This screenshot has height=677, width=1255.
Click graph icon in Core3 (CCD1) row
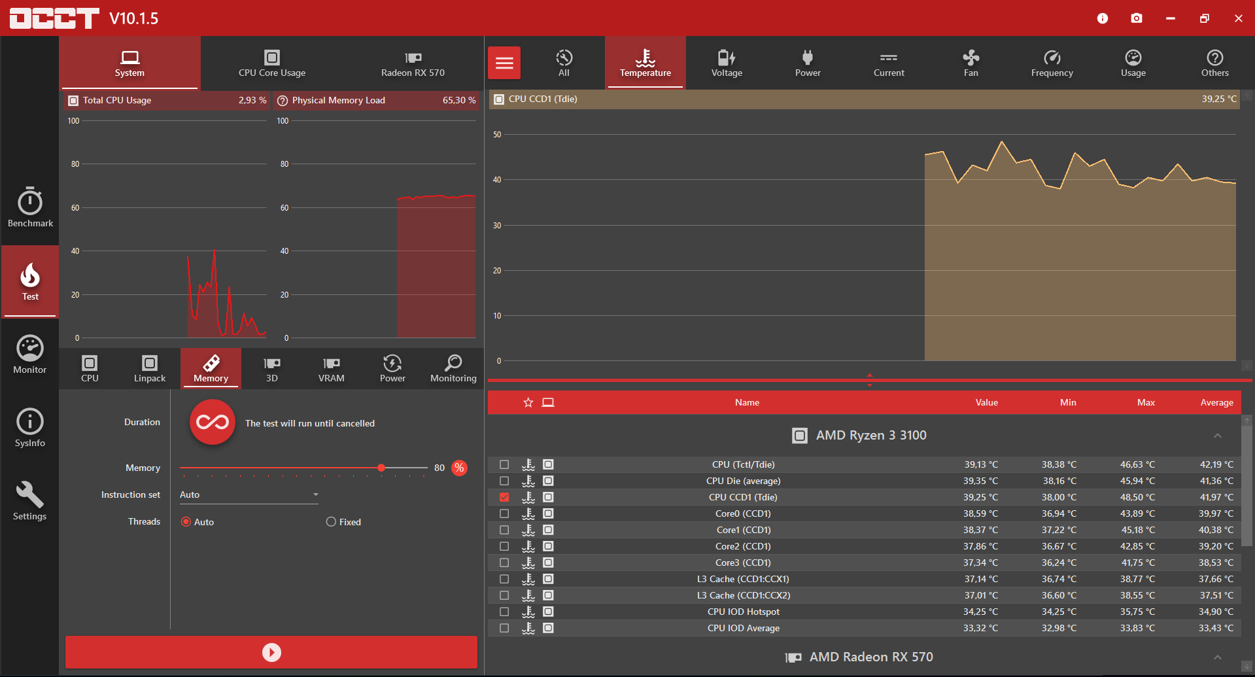(528, 563)
